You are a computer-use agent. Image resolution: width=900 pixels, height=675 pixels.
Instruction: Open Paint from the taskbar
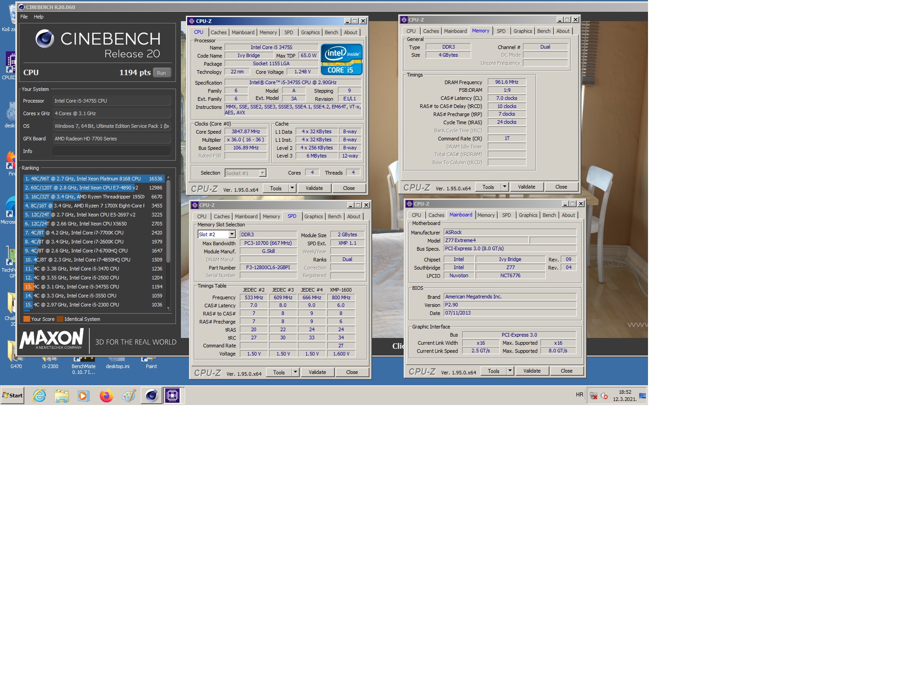coord(129,396)
